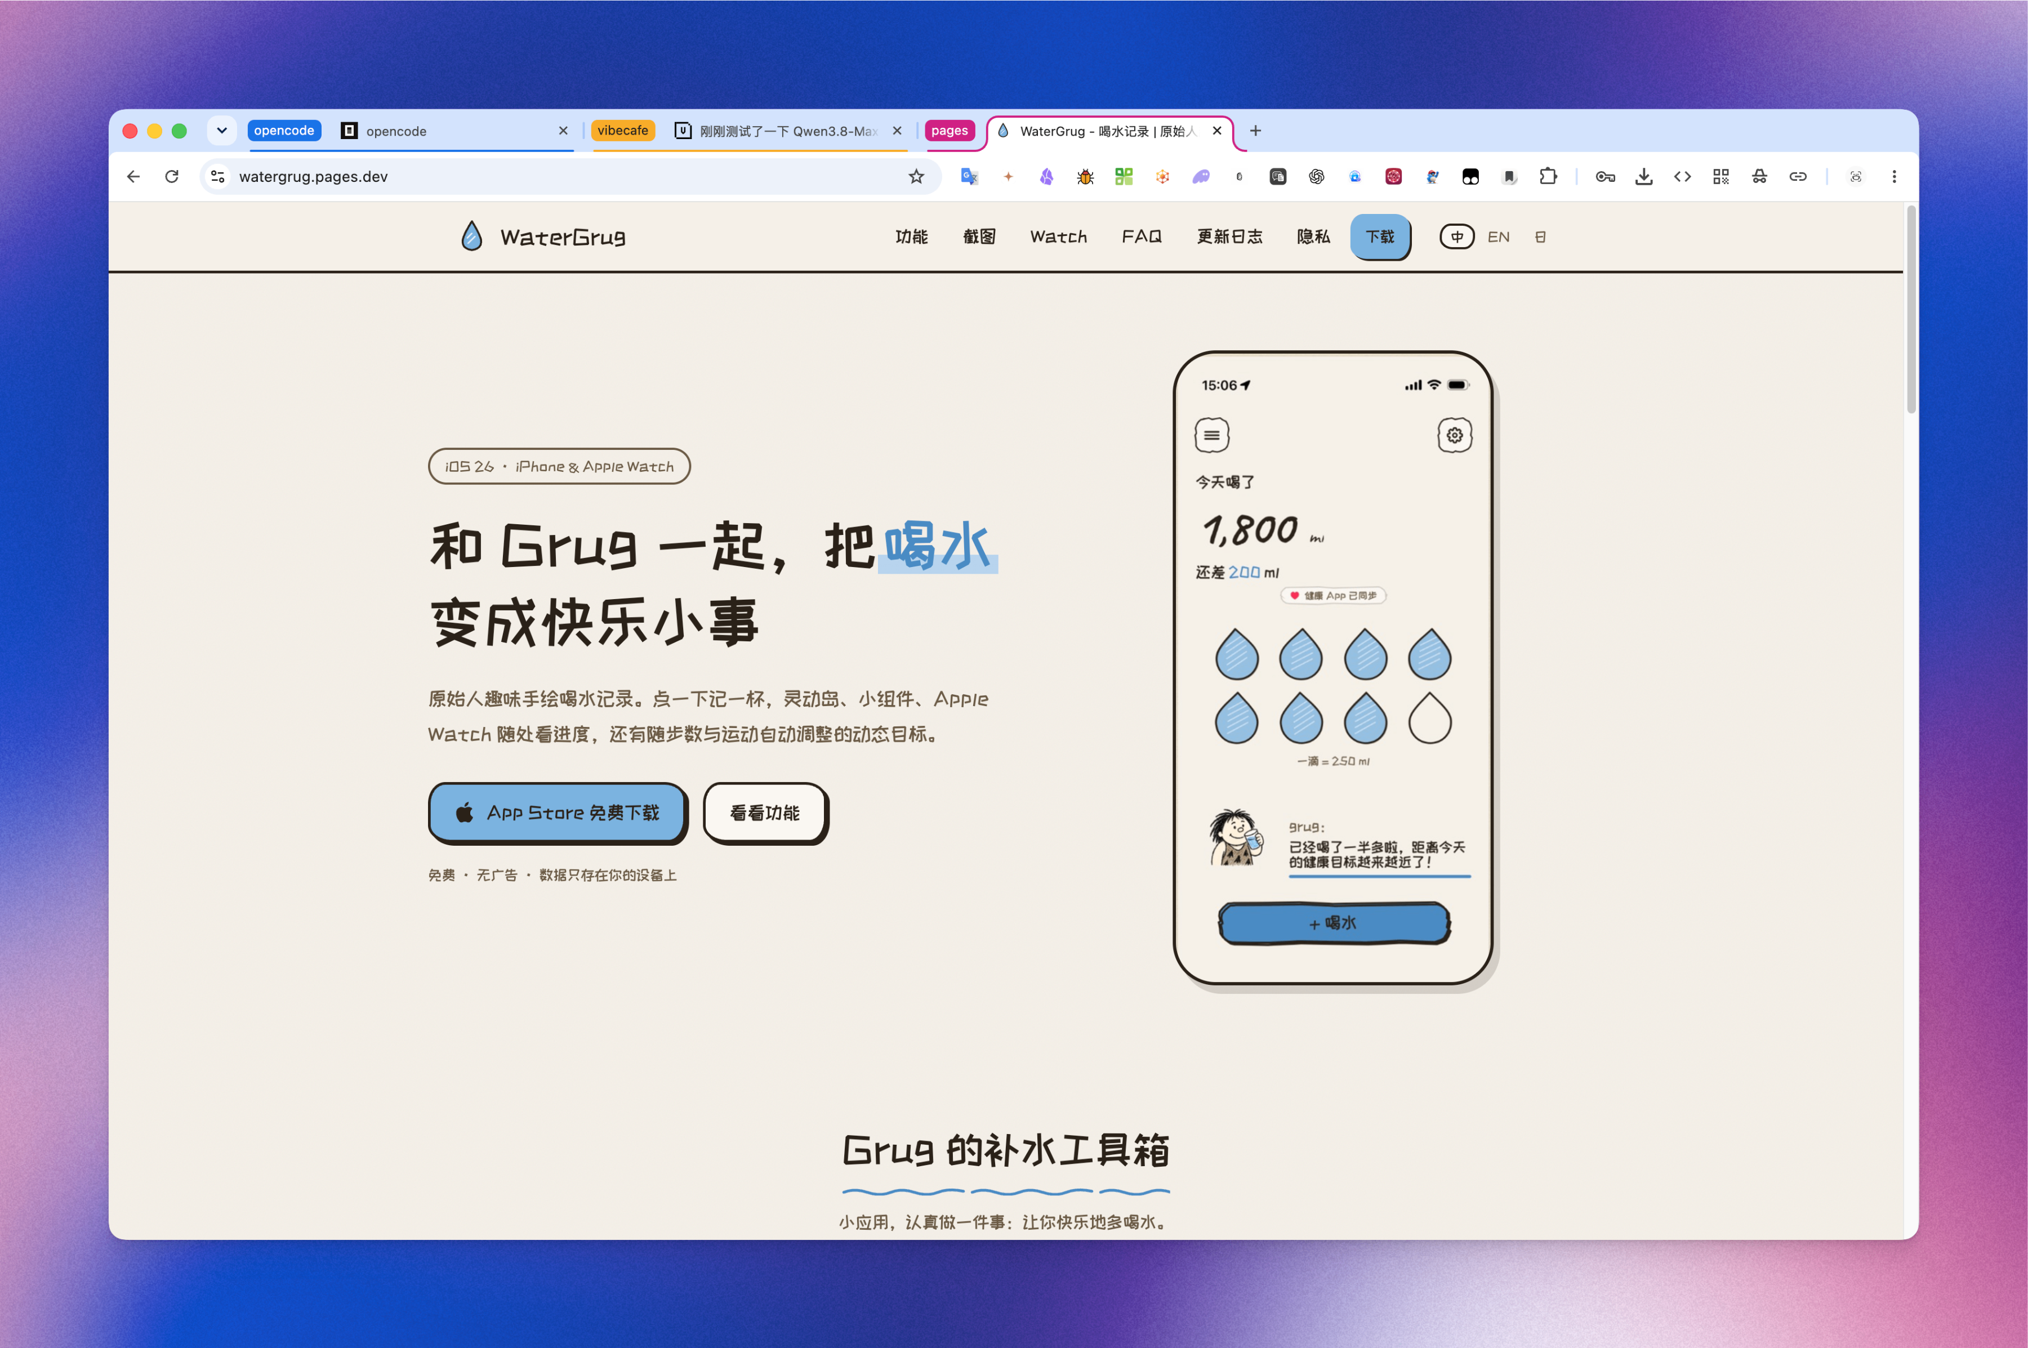
Task: Tap the settings gear in phone mockup
Action: [x=1455, y=435]
